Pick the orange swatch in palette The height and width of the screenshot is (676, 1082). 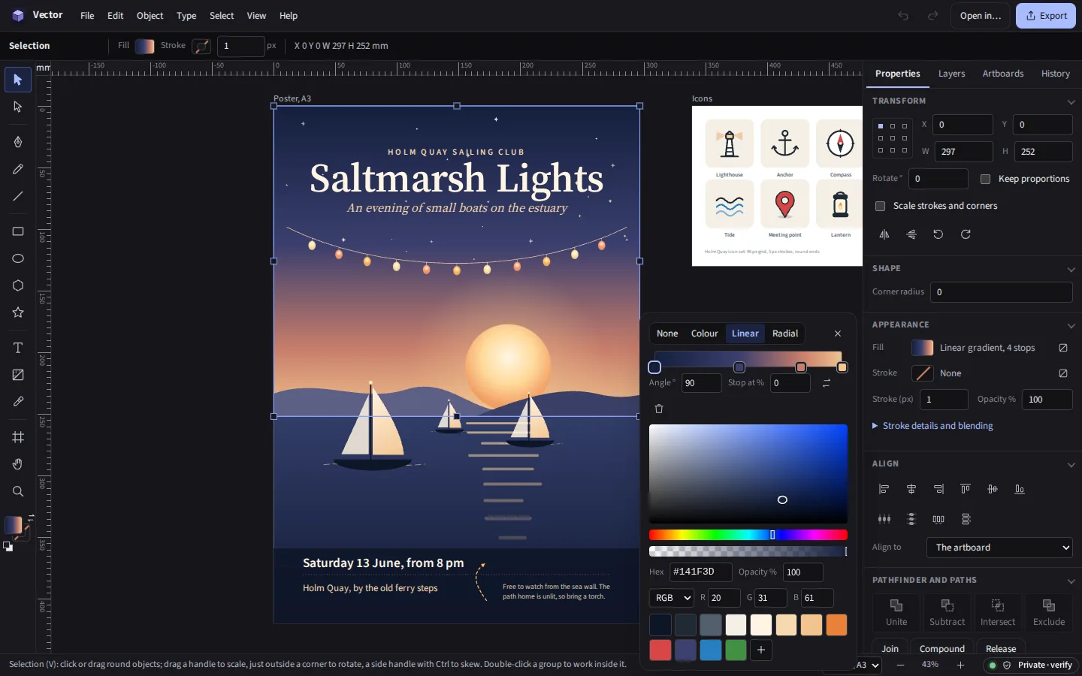836,625
